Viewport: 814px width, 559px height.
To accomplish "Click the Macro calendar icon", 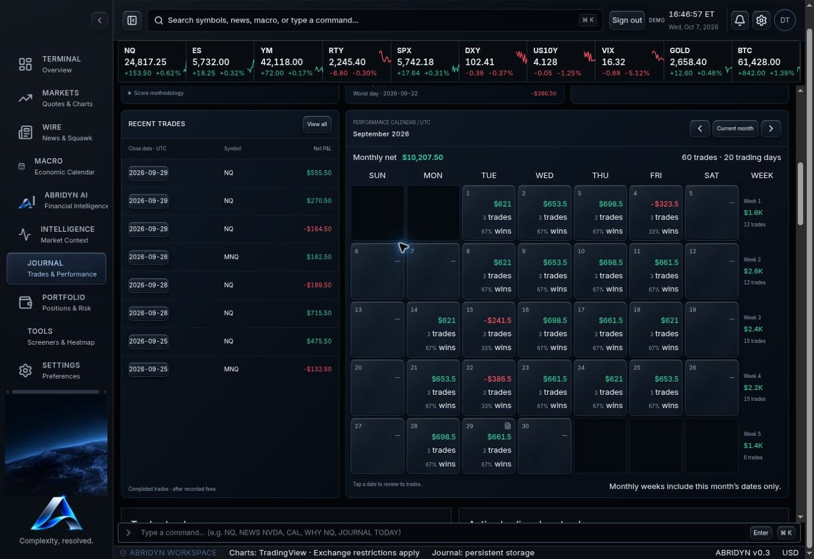I will (22, 166).
